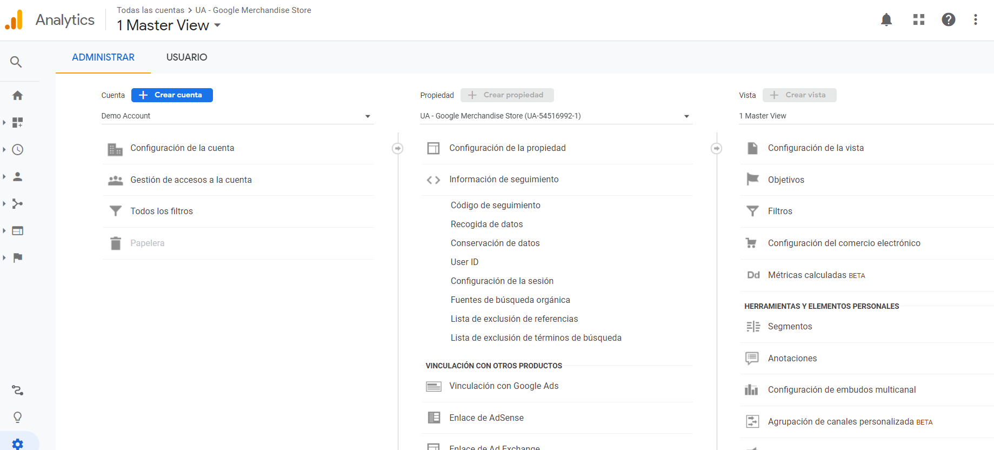This screenshot has height=450, width=994.
Task: Open Configuración de la sesión
Action: coord(502,281)
